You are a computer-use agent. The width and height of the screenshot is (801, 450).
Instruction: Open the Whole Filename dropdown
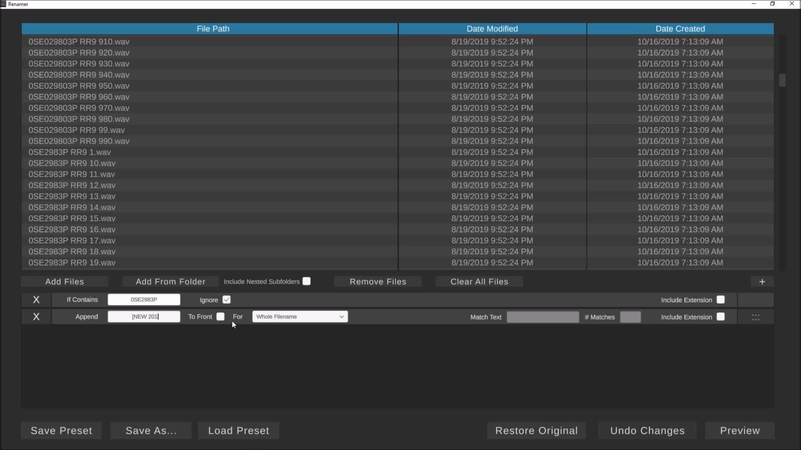(300, 317)
